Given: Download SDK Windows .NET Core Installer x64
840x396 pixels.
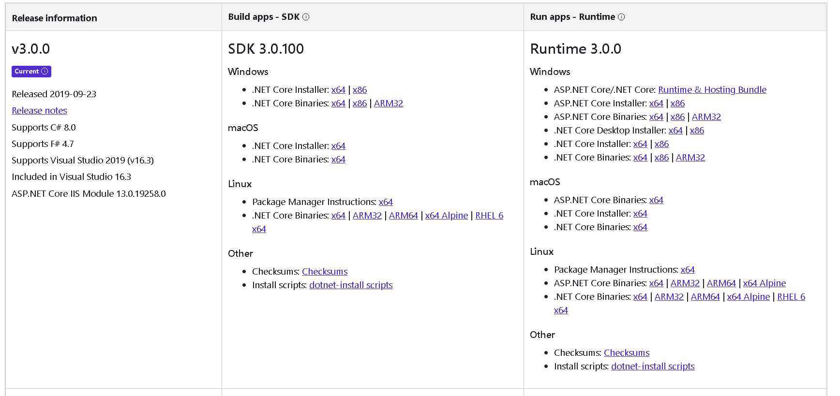Looking at the screenshot, I should [338, 89].
